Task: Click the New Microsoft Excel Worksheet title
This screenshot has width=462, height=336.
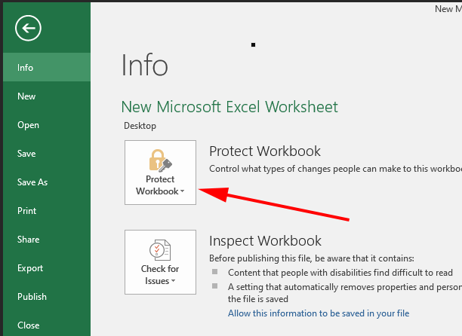Action: (x=229, y=107)
